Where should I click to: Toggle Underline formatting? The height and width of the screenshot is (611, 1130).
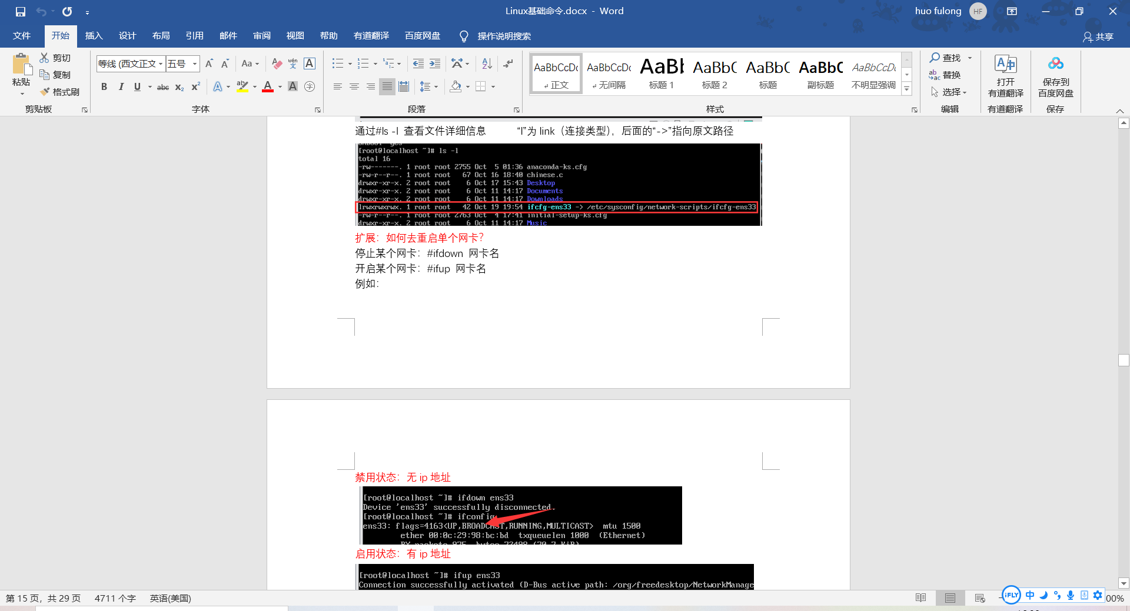(x=137, y=87)
